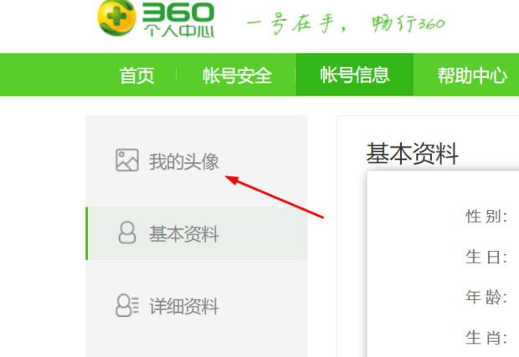Click the red arrow annotation
This screenshot has width=519, height=357.
point(274,196)
